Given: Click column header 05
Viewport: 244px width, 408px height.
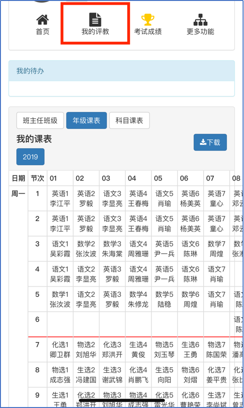Looking at the screenshot, I should 165,178.
